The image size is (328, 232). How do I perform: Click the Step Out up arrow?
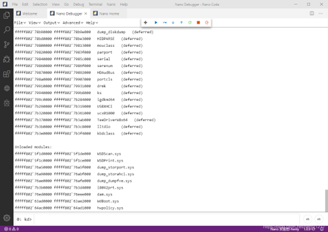click(x=181, y=23)
